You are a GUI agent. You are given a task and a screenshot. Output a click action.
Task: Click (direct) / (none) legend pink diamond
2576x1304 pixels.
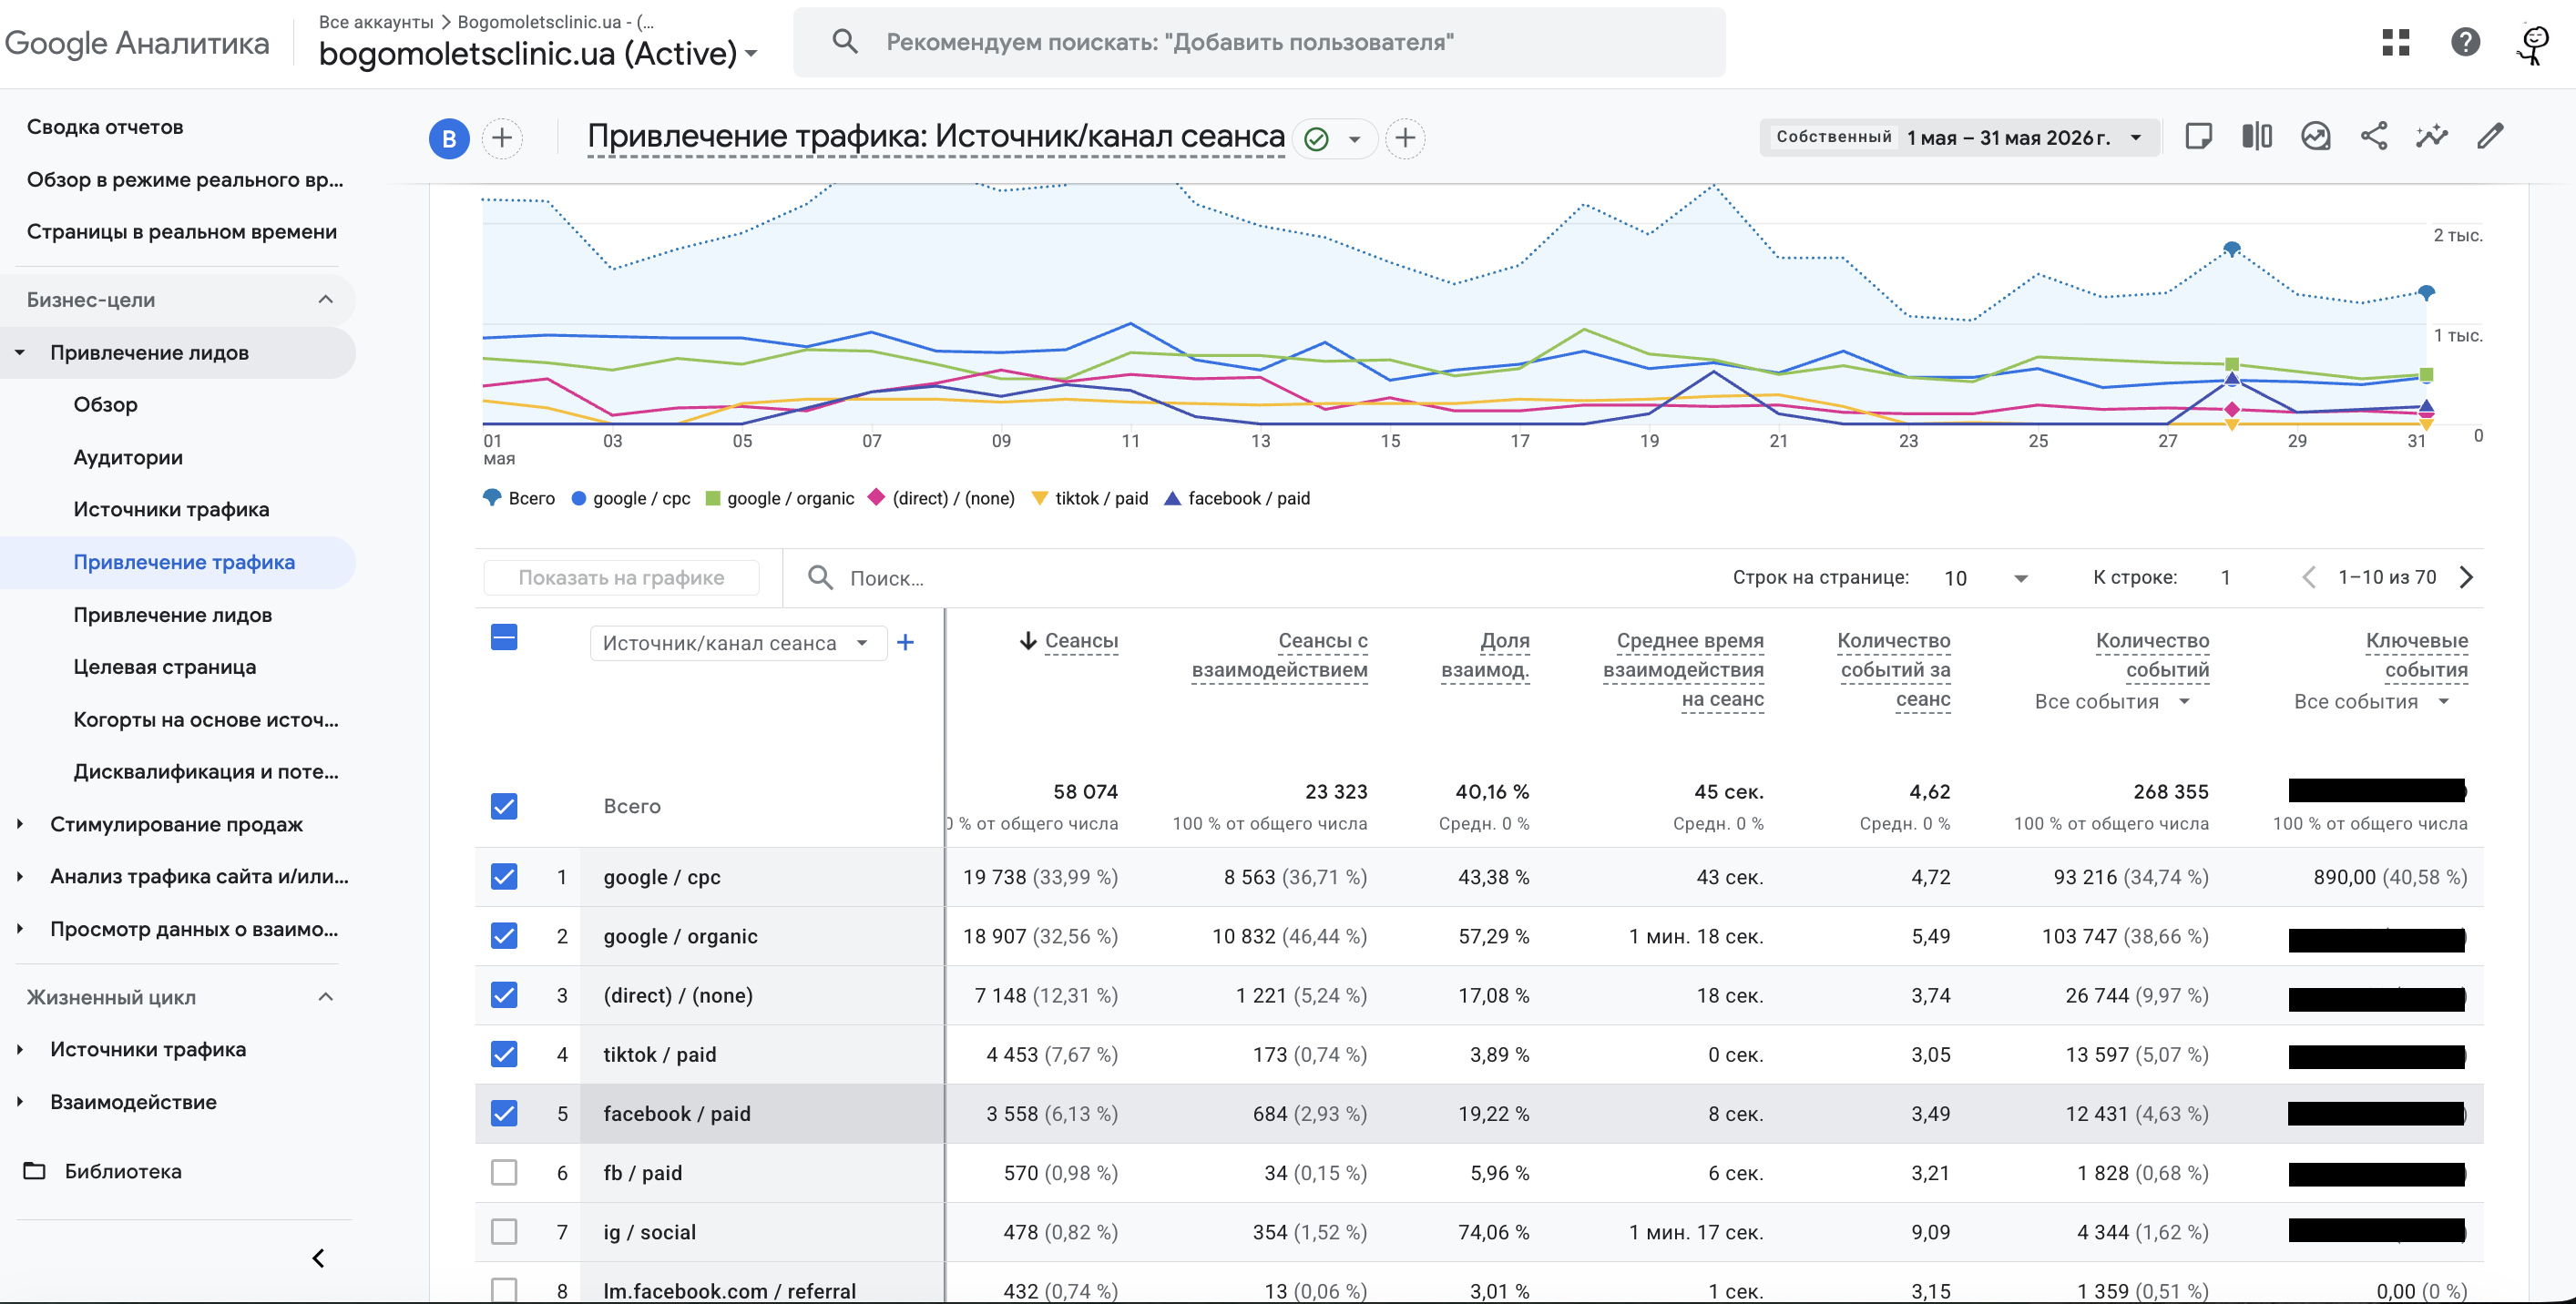click(876, 497)
